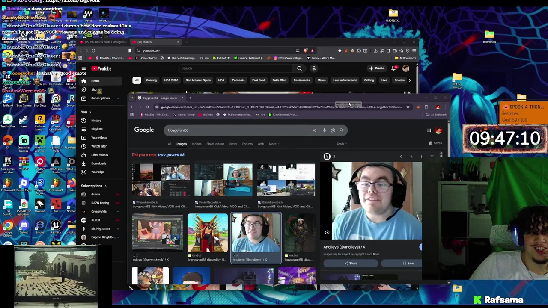The height and width of the screenshot is (308, 548).
Task: Open the Learn More copyright link
Action: (x=372, y=254)
